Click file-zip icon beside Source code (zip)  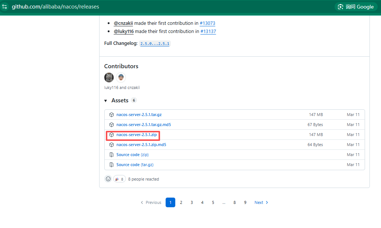[111, 155]
